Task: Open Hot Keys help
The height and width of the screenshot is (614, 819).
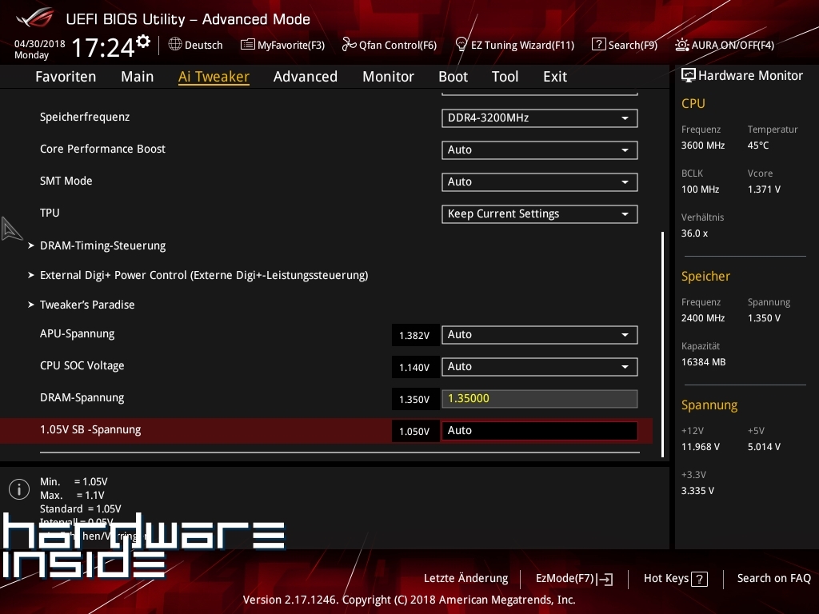Action: tap(675, 579)
